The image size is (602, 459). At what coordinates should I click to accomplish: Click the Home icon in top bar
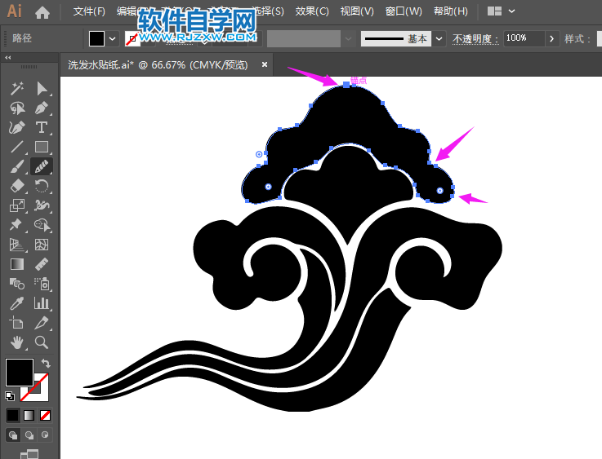[x=42, y=13]
